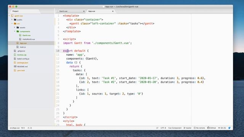Click the gantt-vue project root repo icon
The height and width of the screenshot is (137, 244).
[x=12, y=16]
